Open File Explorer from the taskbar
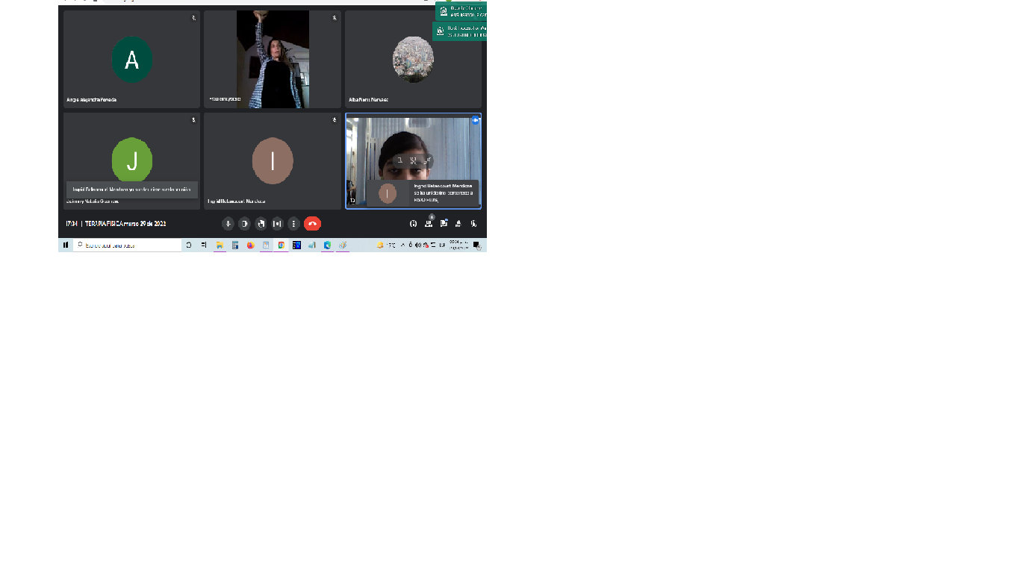 coord(220,245)
